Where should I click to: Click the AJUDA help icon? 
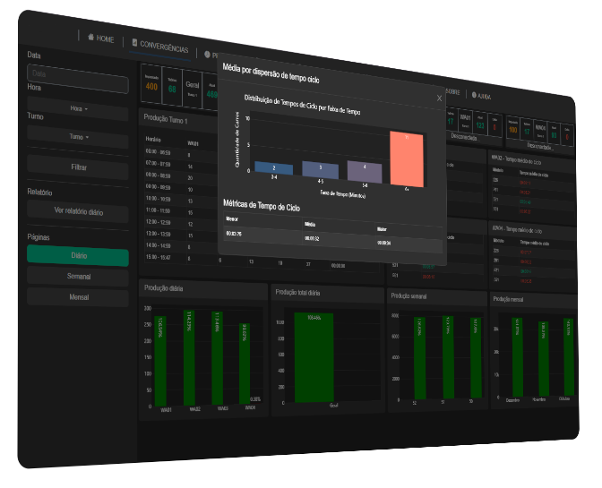click(474, 95)
